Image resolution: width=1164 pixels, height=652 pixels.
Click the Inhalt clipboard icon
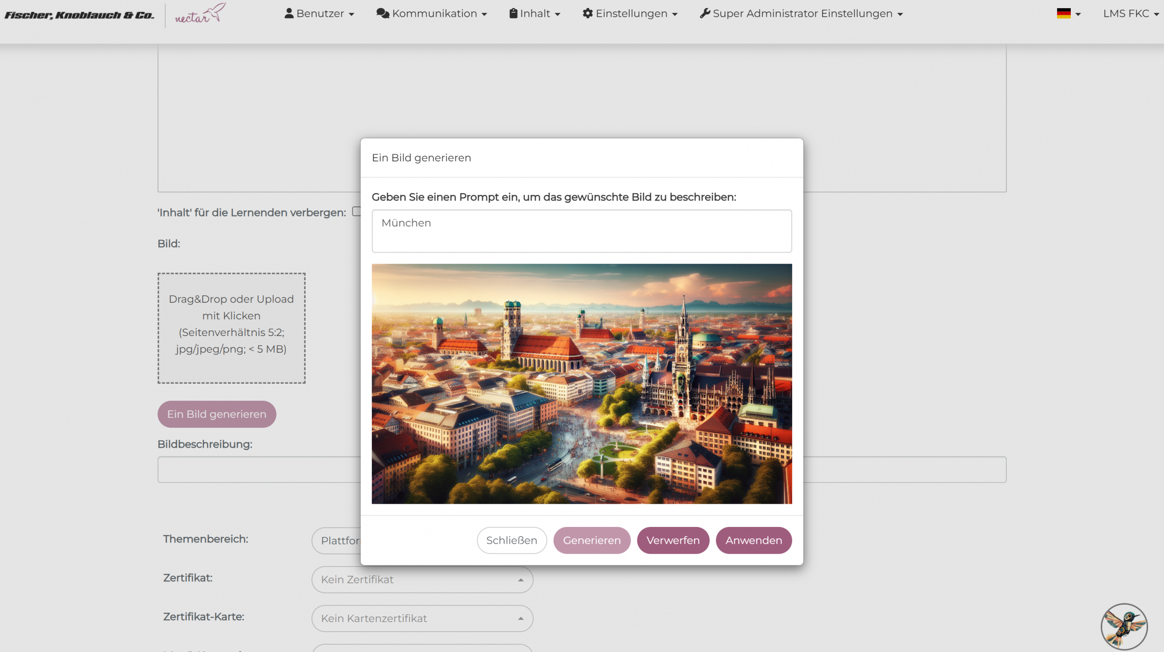[x=513, y=14]
